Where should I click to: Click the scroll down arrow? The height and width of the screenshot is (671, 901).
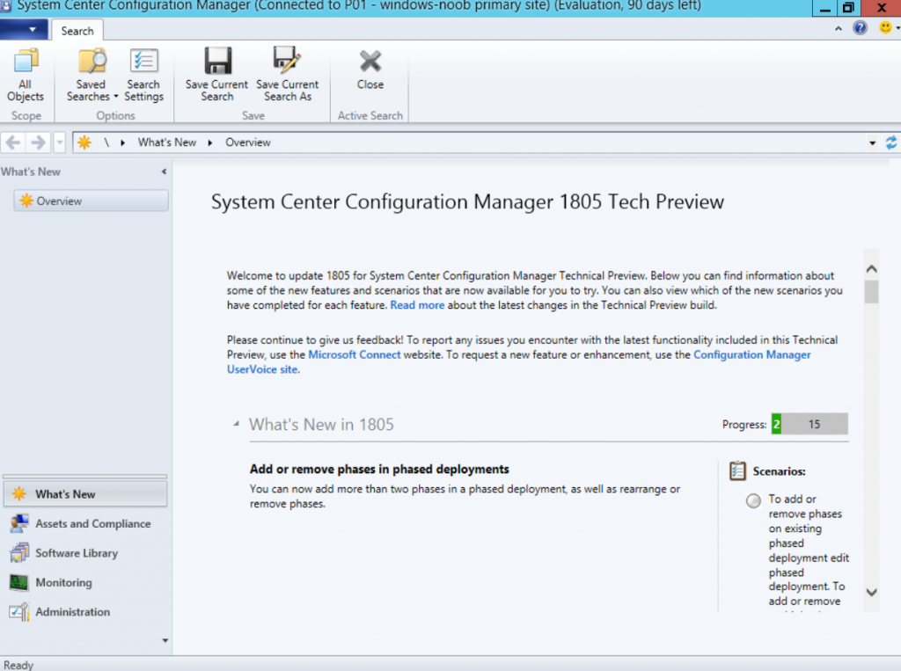(x=871, y=593)
